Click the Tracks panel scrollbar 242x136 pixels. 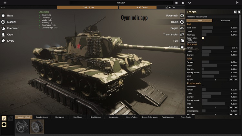240,53
